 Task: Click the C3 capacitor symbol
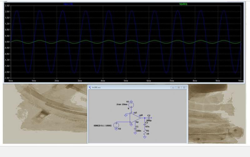(x=145, y=124)
